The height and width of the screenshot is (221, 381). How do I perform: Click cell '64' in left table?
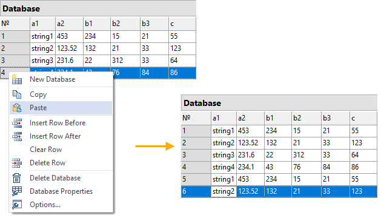click(182, 61)
